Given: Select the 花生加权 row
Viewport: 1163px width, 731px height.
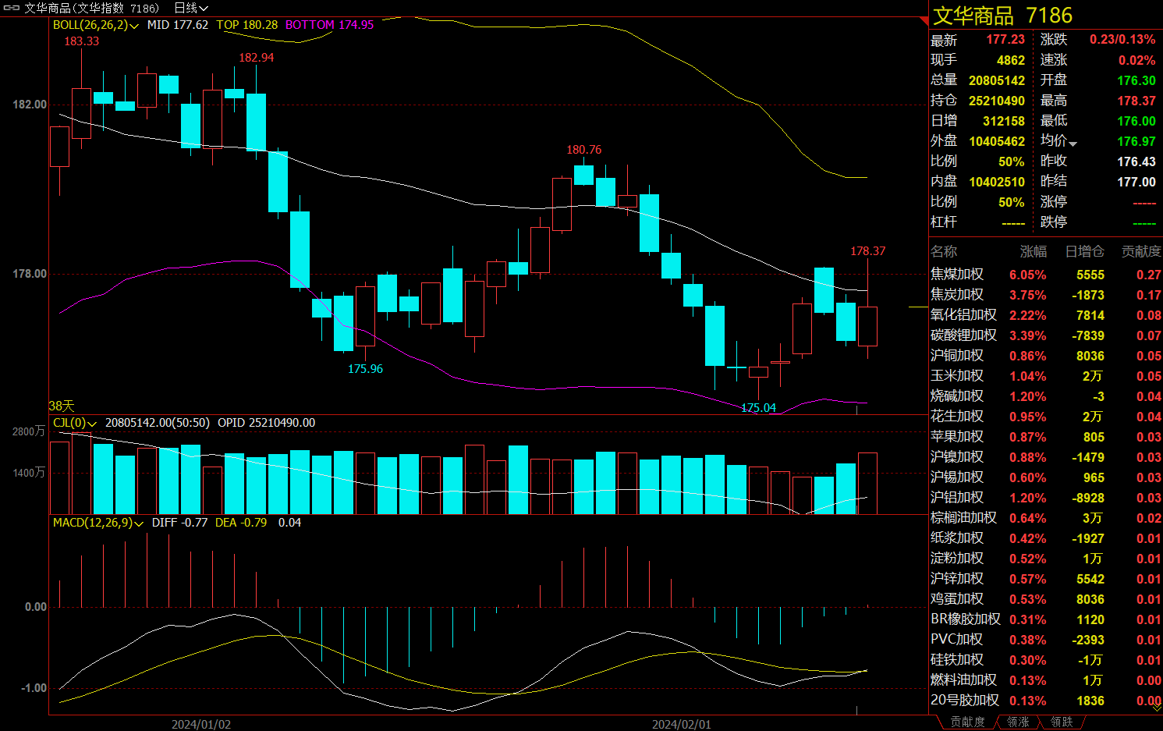Looking at the screenshot, I should (x=1045, y=417).
